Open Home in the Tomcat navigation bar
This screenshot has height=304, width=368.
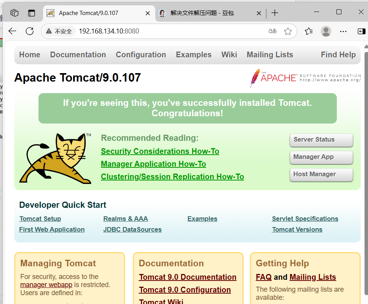[30, 55]
